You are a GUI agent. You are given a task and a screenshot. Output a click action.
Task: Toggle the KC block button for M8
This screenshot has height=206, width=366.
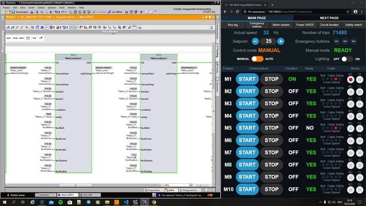coord(351,165)
